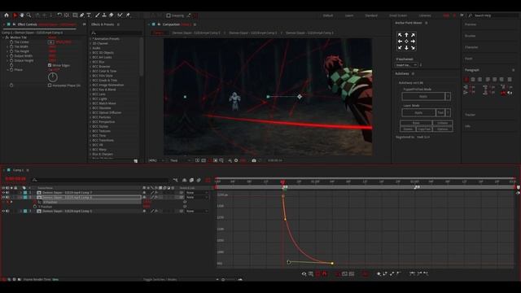The width and height of the screenshot is (521, 293).
Task: Select left-align in Paragraph panel
Action: coord(466,80)
